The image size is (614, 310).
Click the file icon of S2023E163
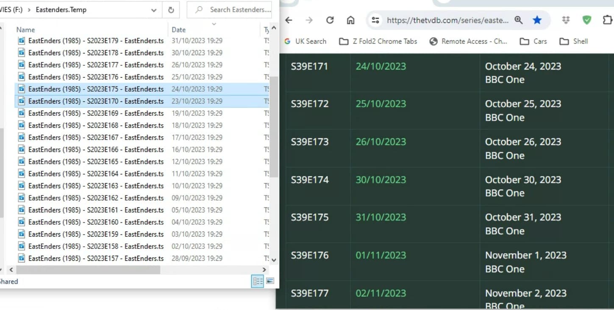tap(22, 186)
